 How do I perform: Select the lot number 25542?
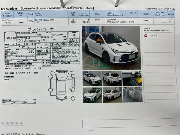pos(11,38)
